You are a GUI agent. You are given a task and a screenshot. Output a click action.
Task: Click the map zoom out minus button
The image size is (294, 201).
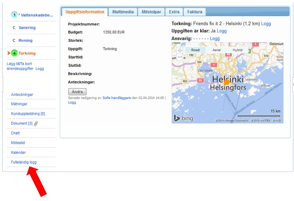coord(180,57)
